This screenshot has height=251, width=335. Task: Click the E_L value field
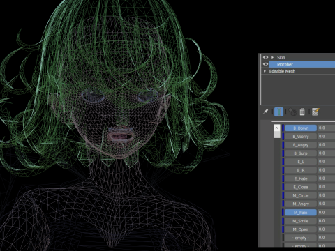click(x=327, y=162)
